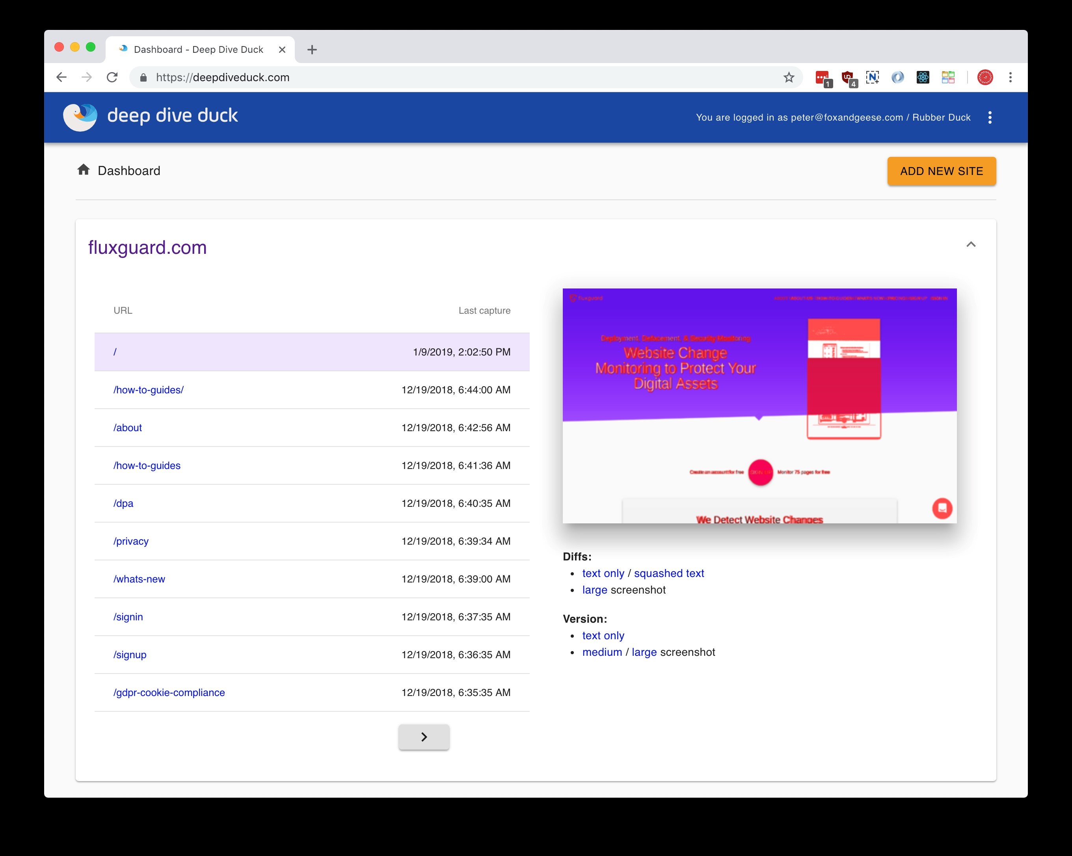The height and width of the screenshot is (856, 1072).
Task: Click the ADD NEW SITE button
Action: 942,171
